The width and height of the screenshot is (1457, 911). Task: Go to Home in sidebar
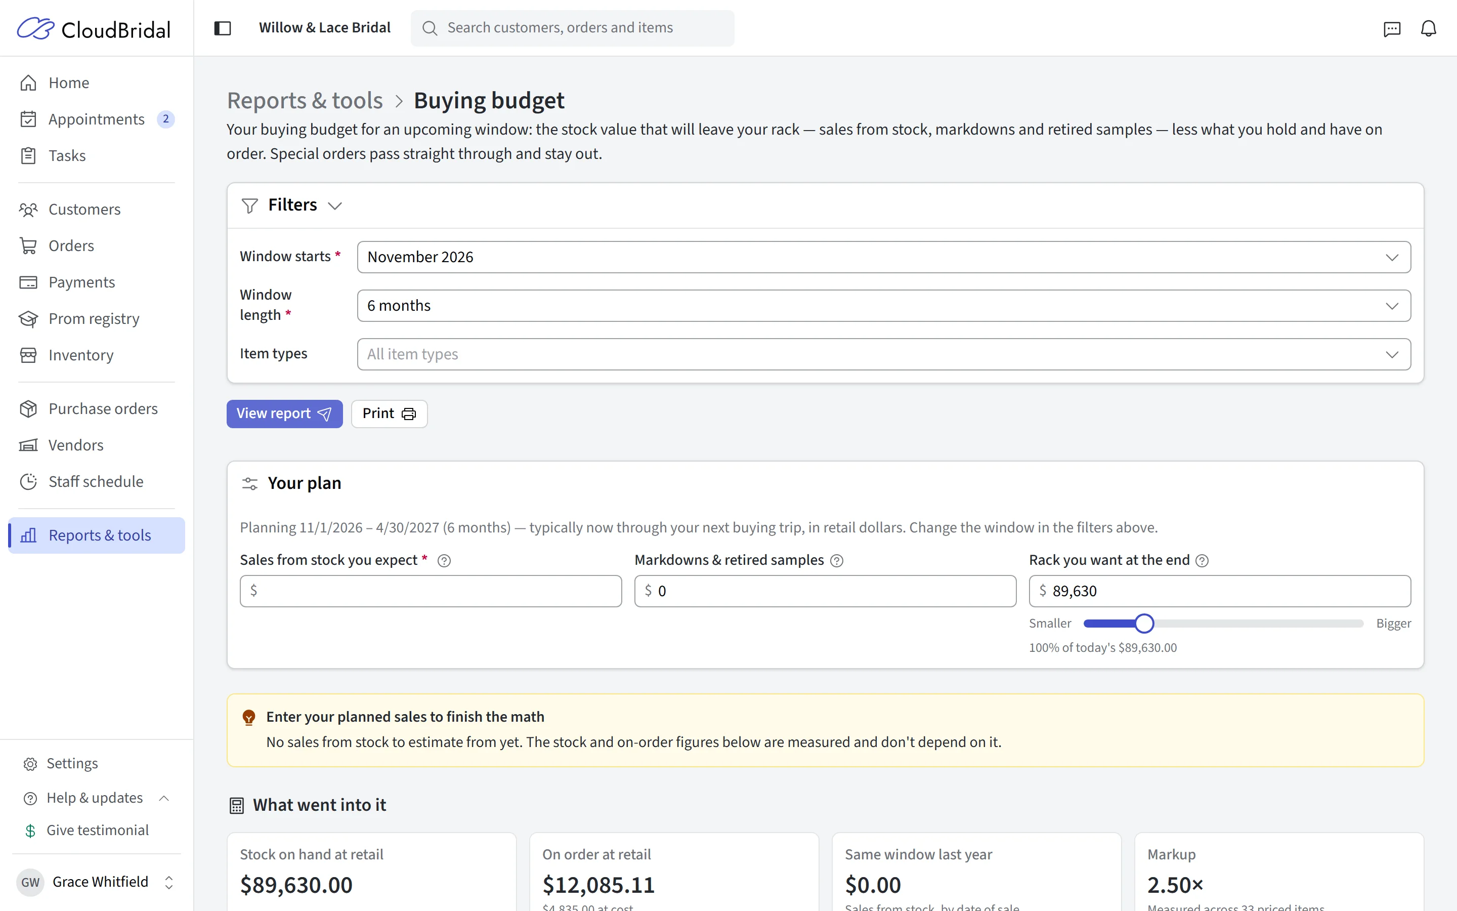tap(96, 82)
